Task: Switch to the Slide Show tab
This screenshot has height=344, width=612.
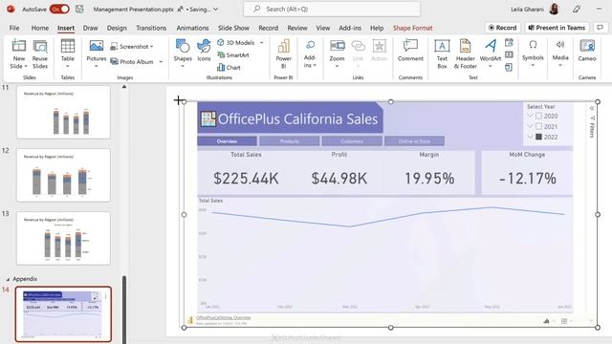Action: coord(233,28)
